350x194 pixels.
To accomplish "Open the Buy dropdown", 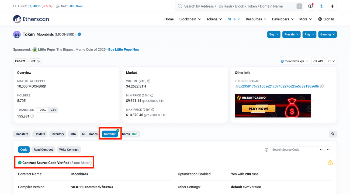I will pos(274,34).
